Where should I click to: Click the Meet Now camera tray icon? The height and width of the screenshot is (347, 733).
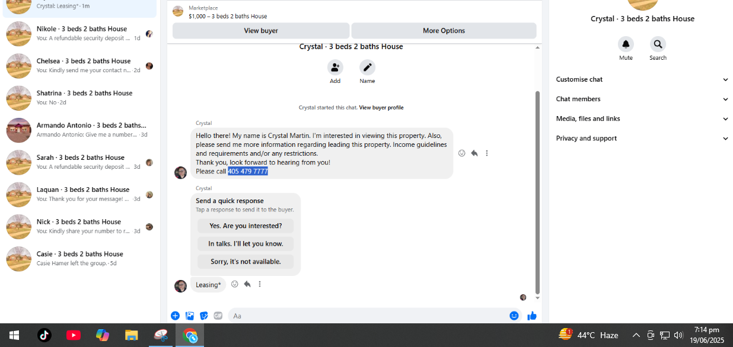pyautogui.click(x=651, y=335)
